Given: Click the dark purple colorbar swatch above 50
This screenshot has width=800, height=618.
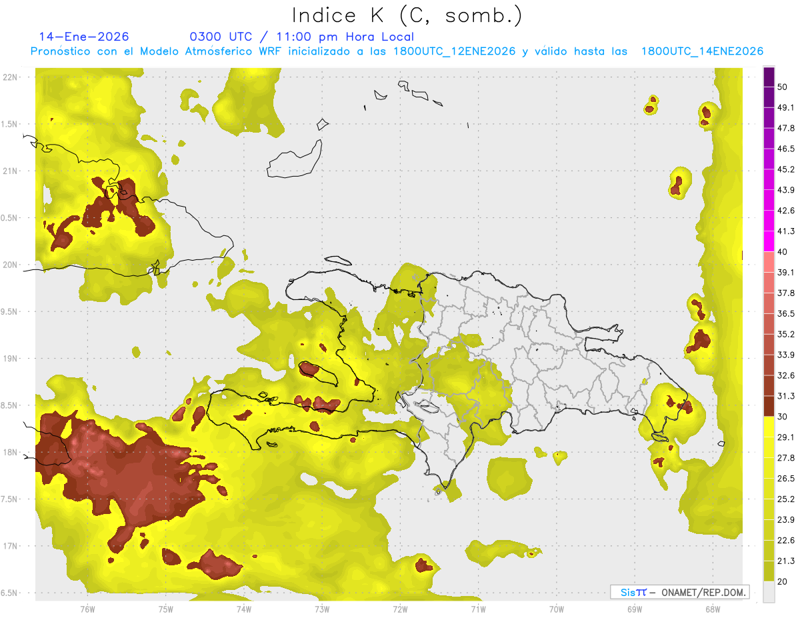Looking at the screenshot, I should 769,77.
